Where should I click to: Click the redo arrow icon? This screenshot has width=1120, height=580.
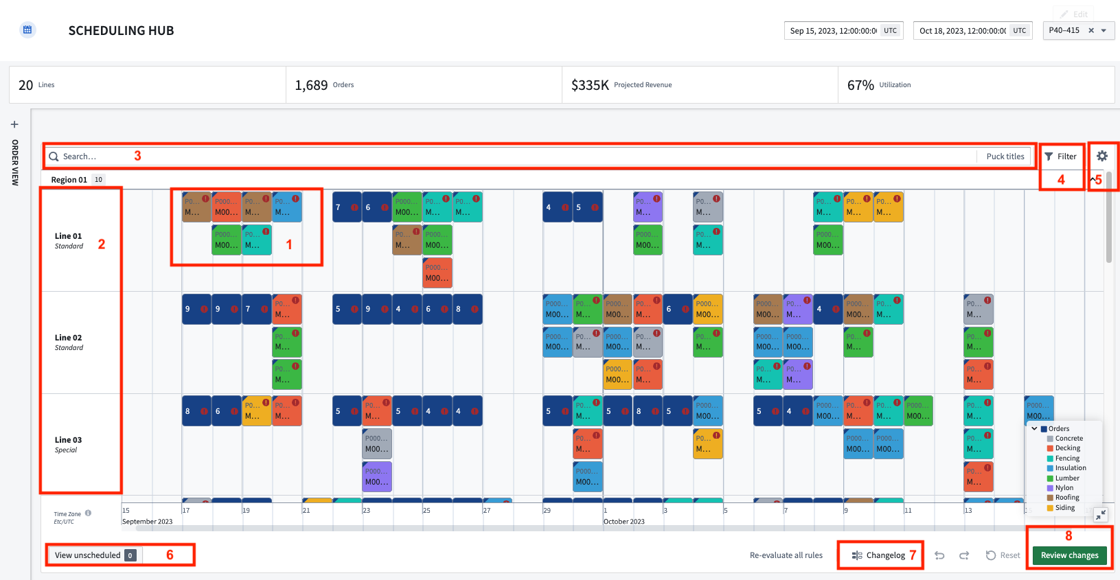click(x=964, y=555)
